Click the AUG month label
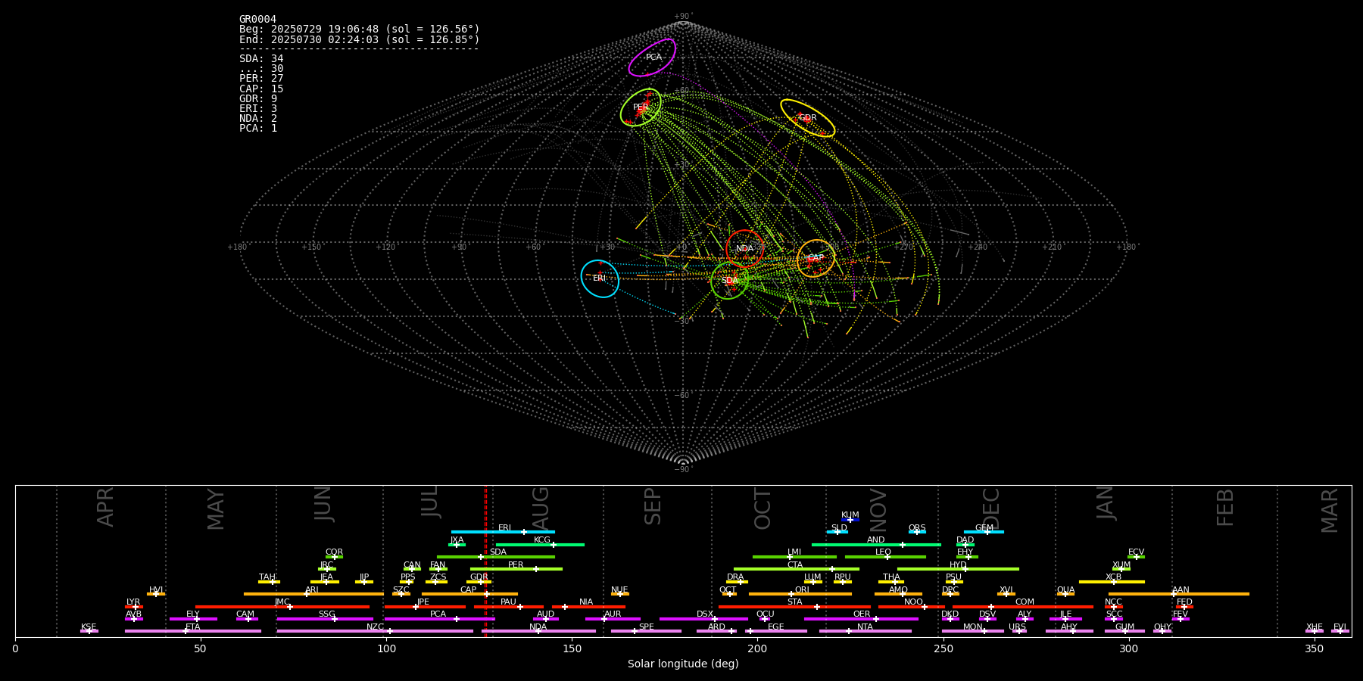1363x681 pixels. [x=541, y=507]
